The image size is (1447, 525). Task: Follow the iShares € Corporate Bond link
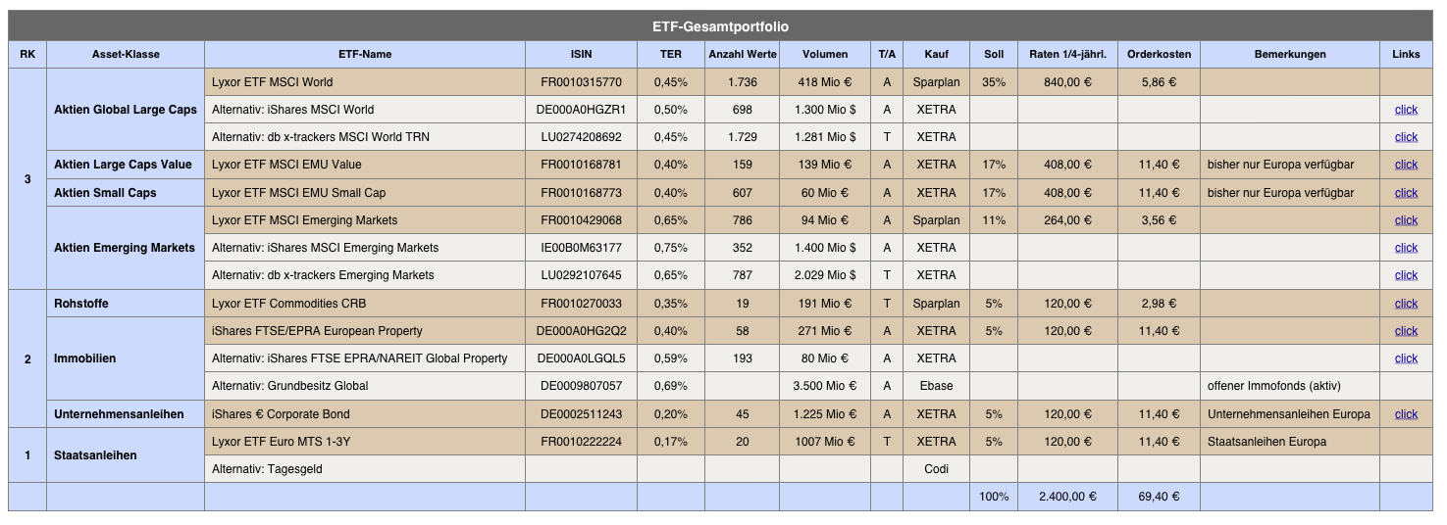pyautogui.click(x=1405, y=414)
